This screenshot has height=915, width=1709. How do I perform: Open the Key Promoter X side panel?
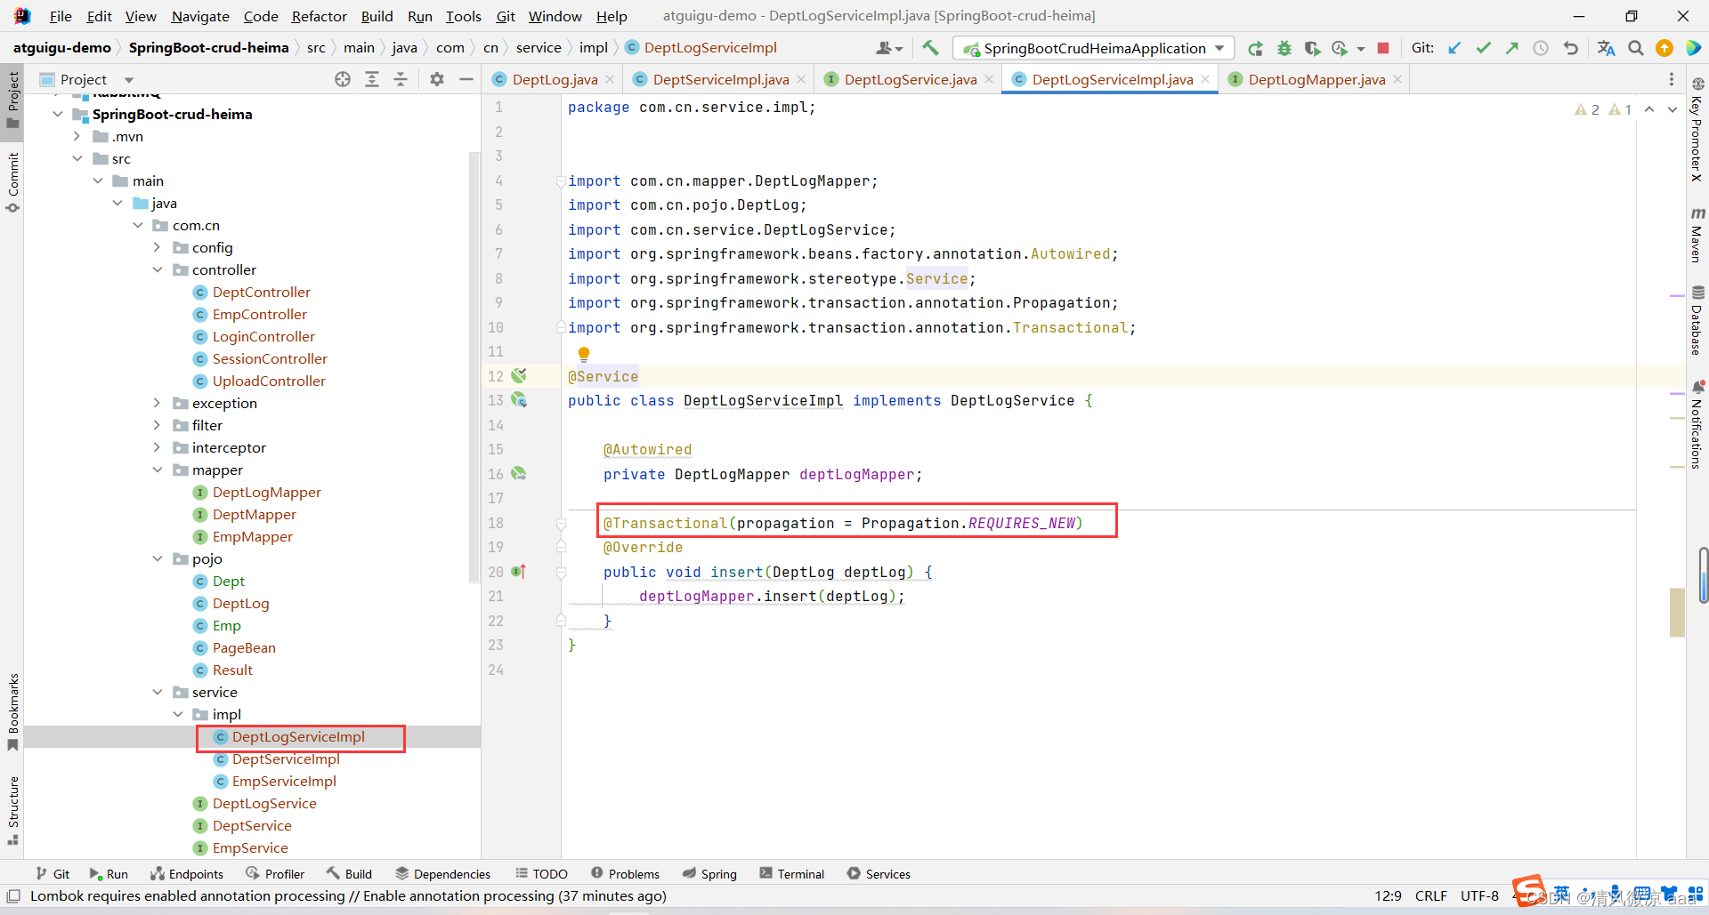[1697, 130]
